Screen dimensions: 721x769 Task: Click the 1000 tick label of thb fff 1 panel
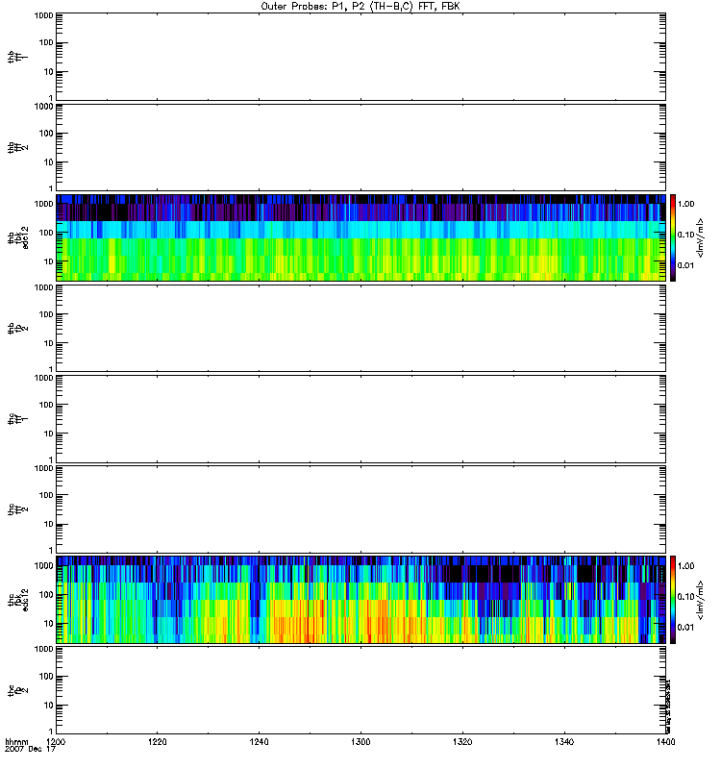[x=43, y=15]
